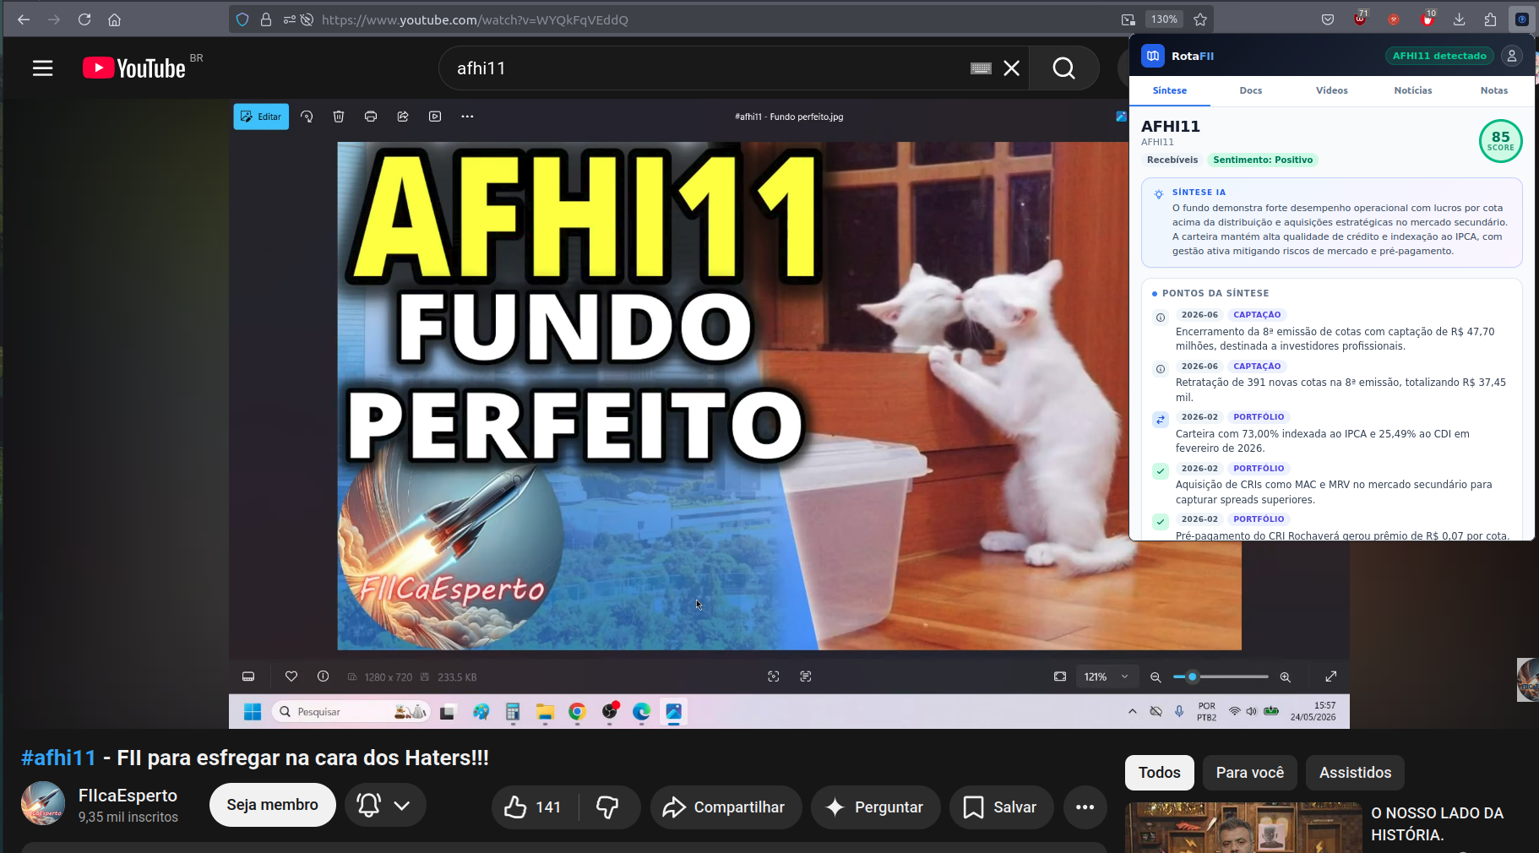Screen dimensions: 1539x853
Task: Click the Compartilhar share button
Action: [x=725, y=807]
